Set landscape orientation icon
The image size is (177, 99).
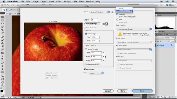(x=107, y=24)
